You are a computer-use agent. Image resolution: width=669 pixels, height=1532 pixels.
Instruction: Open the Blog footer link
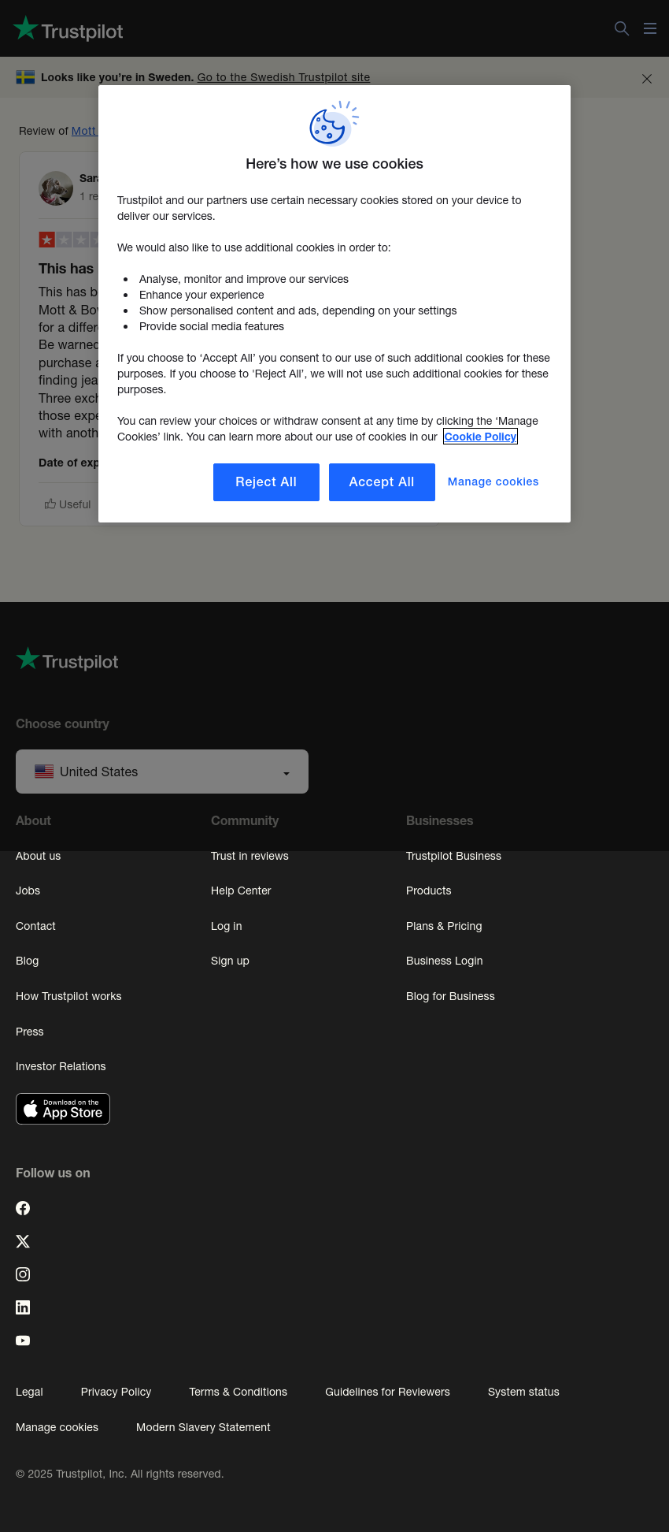[27, 961]
